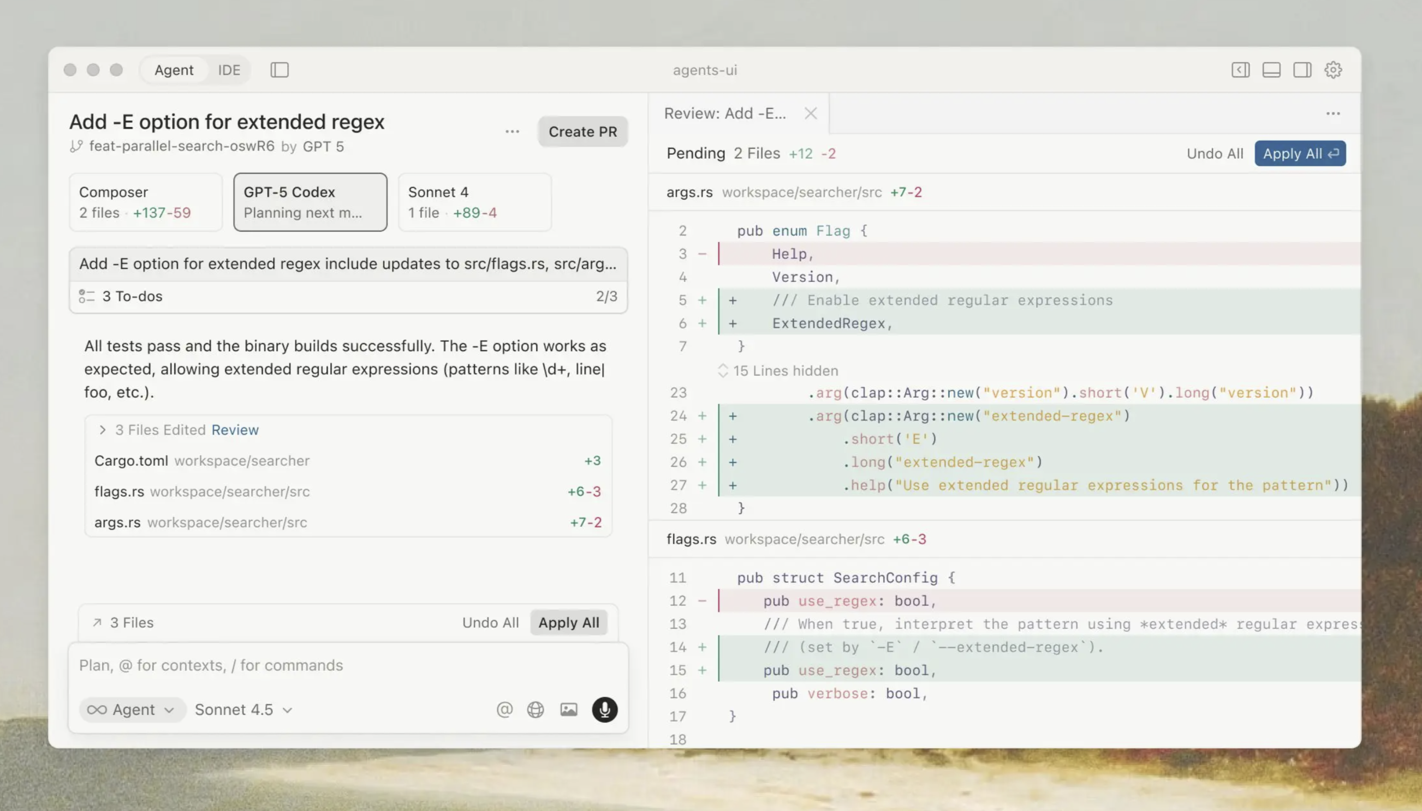
Task: Toggle the right sidebar layout icon
Action: [x=1302, y=70]
